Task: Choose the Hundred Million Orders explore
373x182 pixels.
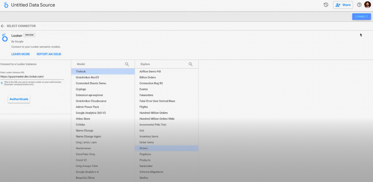Action: click(166, 113)
